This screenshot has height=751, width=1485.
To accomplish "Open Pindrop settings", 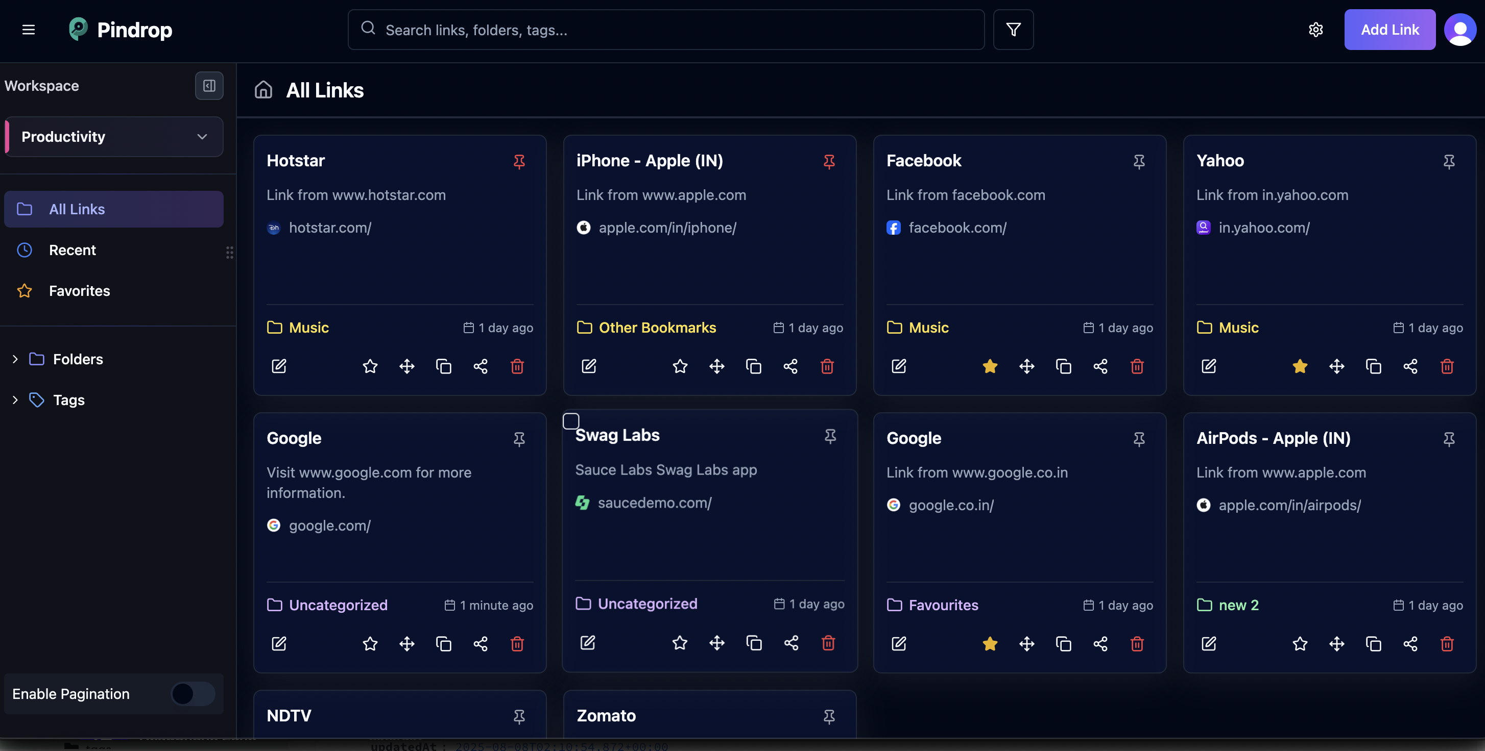I will click(x=1316, y=30).
